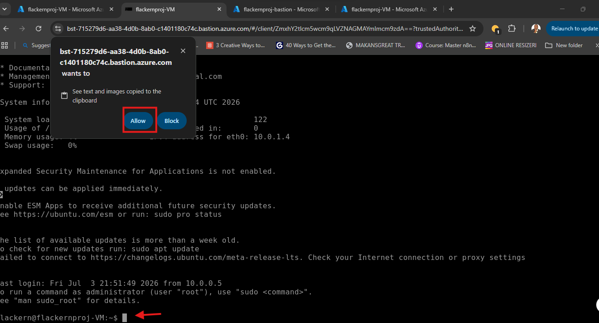Click 'Expanded Security Maintenance' terminal line
The image size is (599, 323).
(x=138, y=171)
